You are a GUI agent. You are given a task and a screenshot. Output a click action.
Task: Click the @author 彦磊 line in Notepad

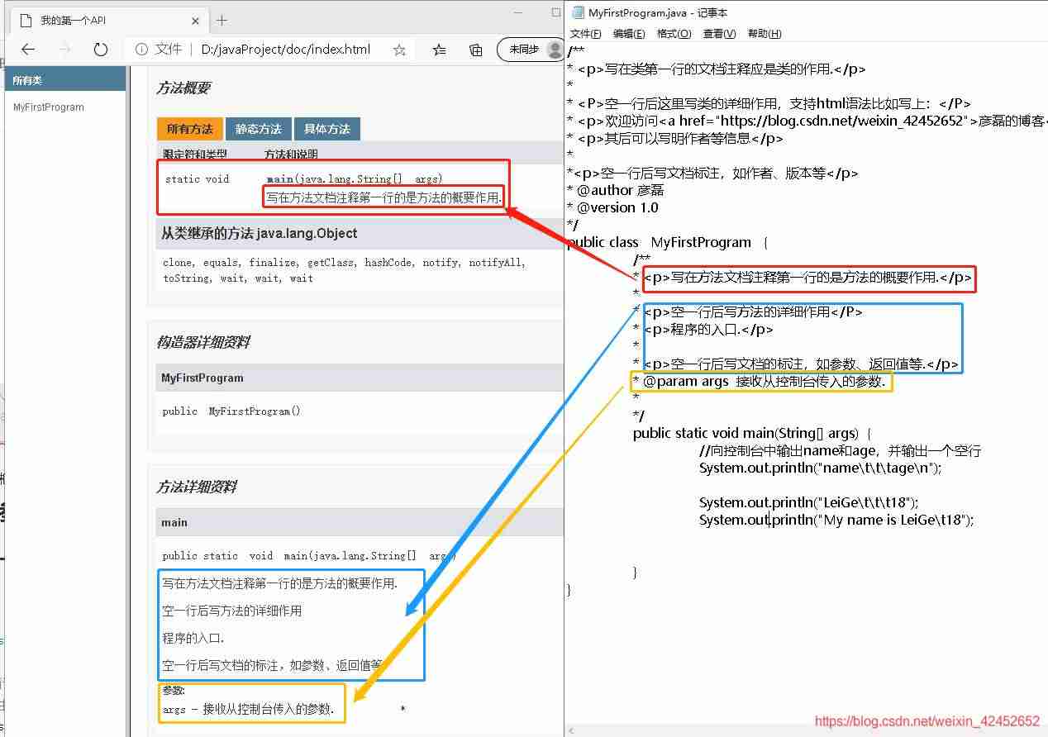(x=615, y=191)
